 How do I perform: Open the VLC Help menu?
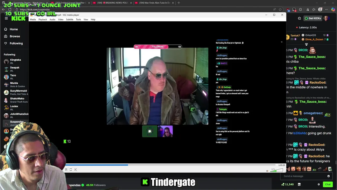click(x=93, y=20)
